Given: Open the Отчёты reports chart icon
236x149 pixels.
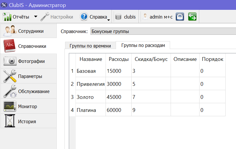Looking at the screenshot, I should pyautogui.click(x=7, y=17).
